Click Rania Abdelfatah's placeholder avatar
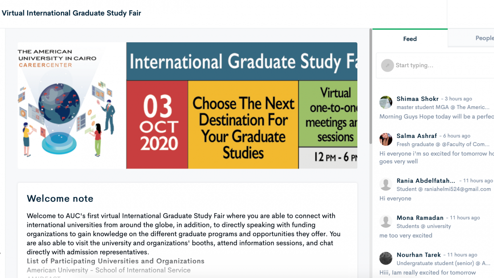 (x=385, y=184)
